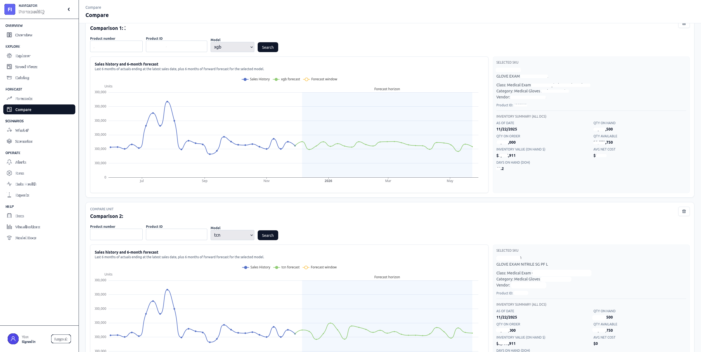Click the GLOVE EXAM NITRILE SG PF L name

(x=522, y=264)
